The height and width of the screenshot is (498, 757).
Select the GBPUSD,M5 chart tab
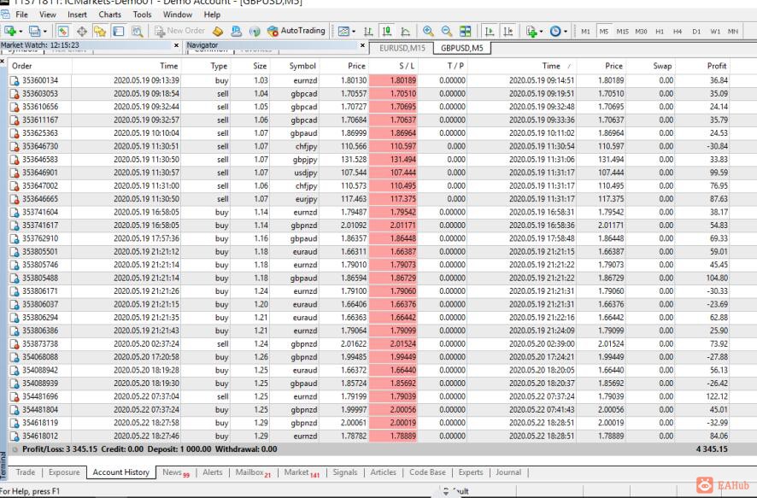(462, 48)
